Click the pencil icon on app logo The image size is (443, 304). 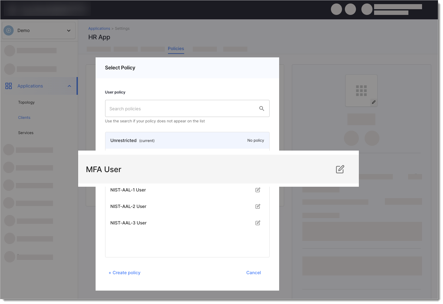pos(373,102)
